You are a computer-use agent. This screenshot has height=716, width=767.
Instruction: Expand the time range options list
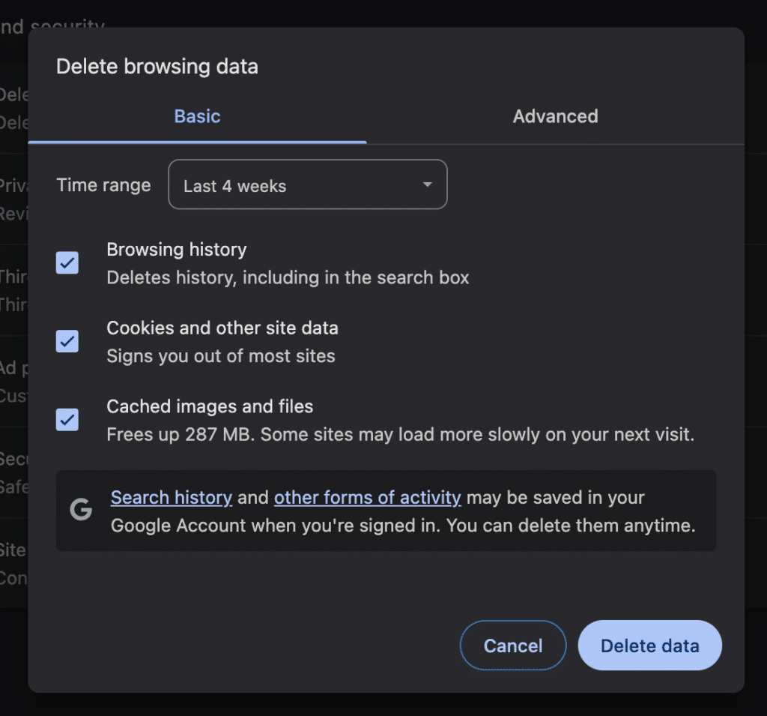[x=307, y=184]
